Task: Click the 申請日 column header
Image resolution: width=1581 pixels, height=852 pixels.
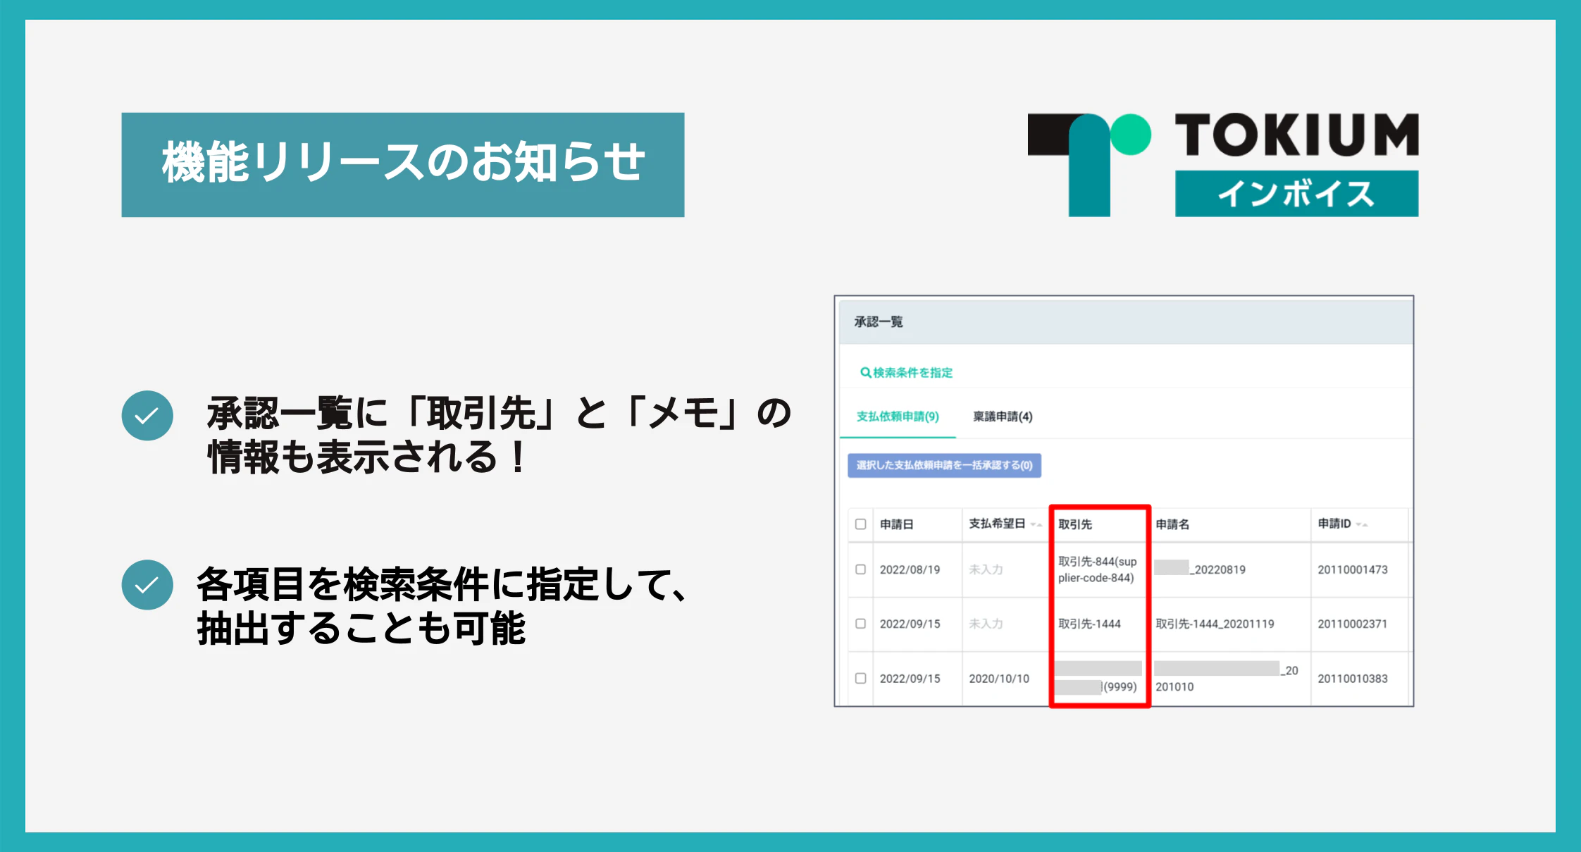Action: click(x=897, y=524)
